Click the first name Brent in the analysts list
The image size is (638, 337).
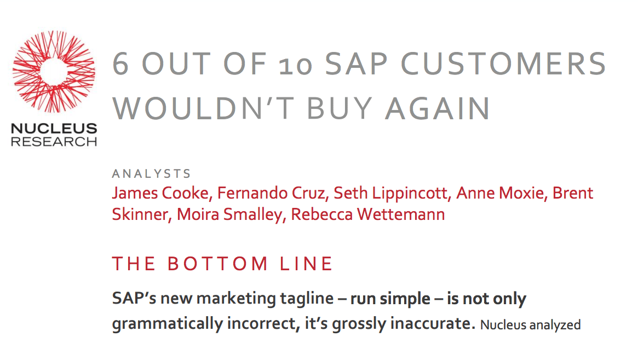click(x=573, y=193)
